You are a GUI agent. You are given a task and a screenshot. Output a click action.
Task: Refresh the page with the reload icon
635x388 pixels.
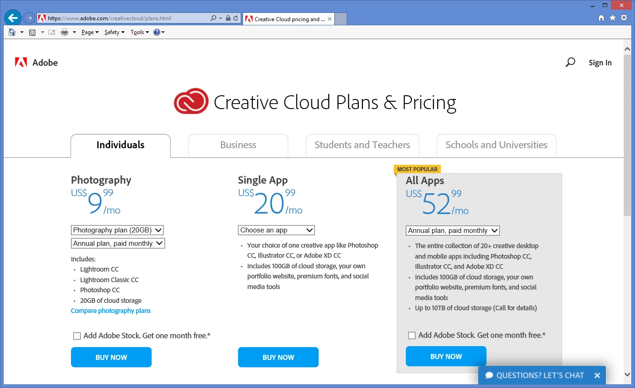coord(236,18)
